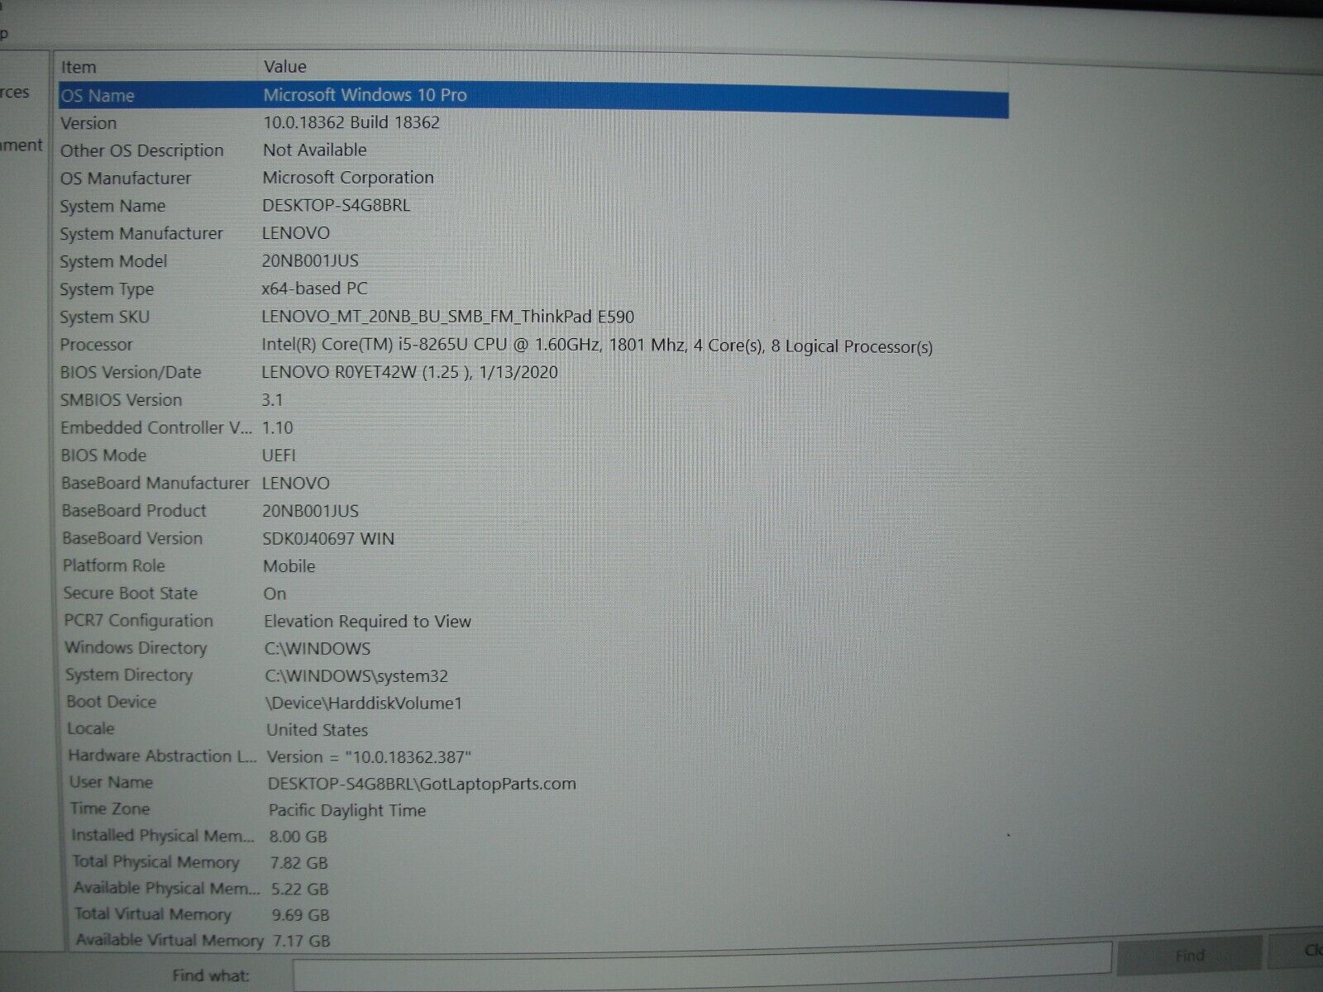1323x992 pixels.
Task: Select the Hardware Abstraction Layer row
Action: (x=533, y=756)
